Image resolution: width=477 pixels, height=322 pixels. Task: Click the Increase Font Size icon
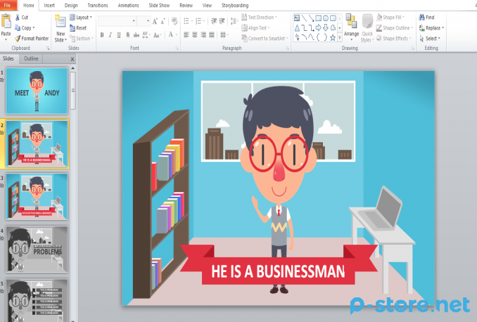click(155, 21)
